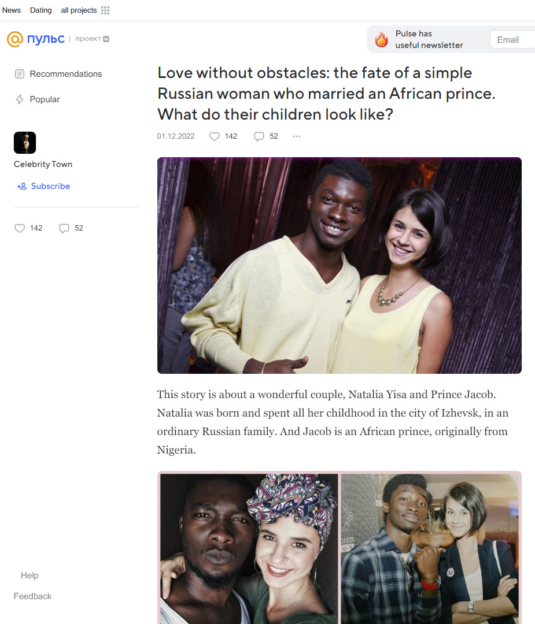Click the 'Pulse has useful newsletter' text
The height and width of the screenshot is (624, 535).
429,39
